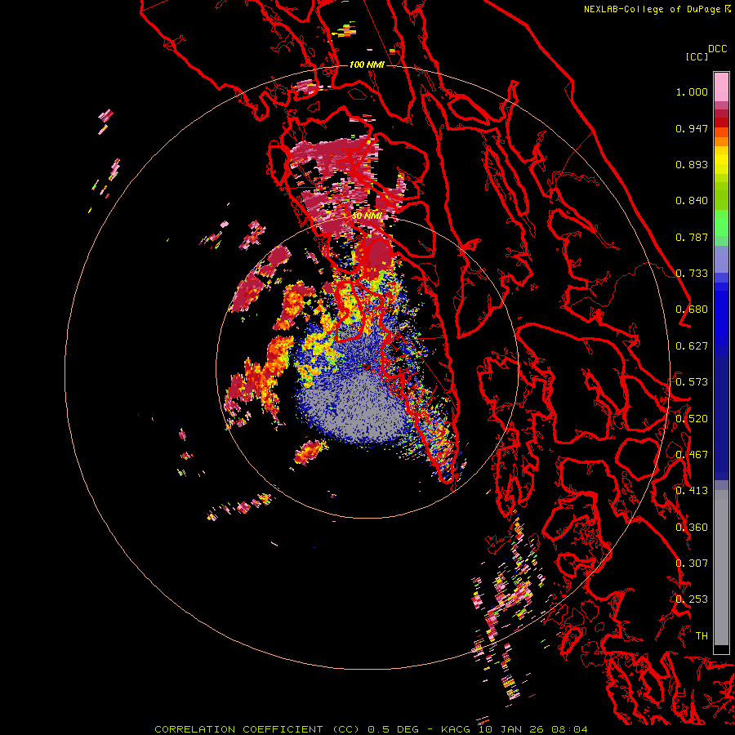Click the DCC product label above the color bar

coord(718,49)
